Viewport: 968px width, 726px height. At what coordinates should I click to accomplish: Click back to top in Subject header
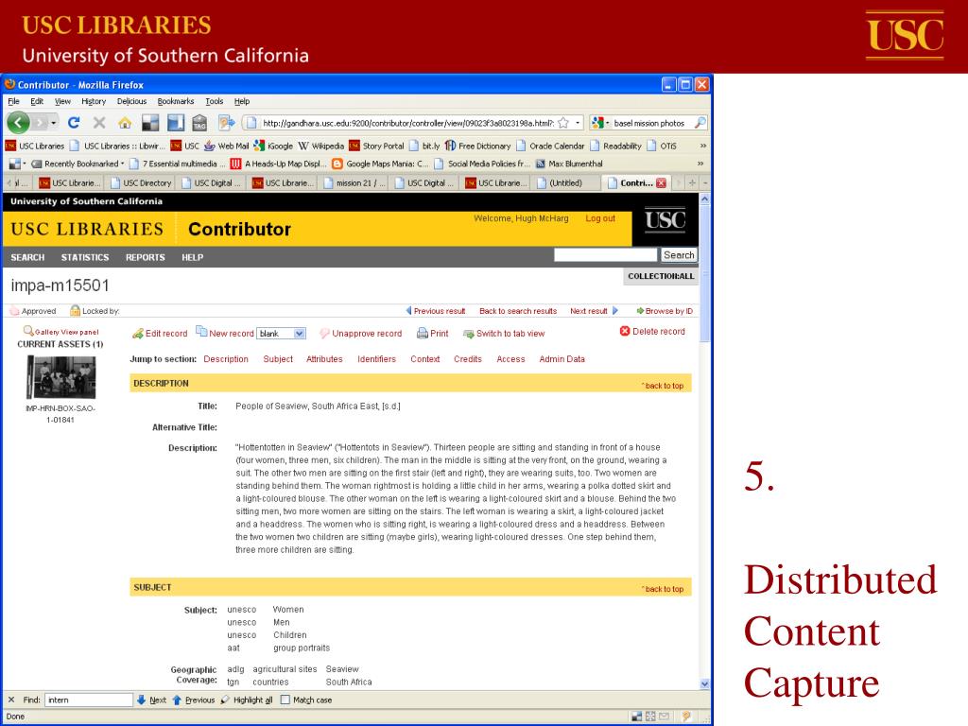click(x=663, y=589)
